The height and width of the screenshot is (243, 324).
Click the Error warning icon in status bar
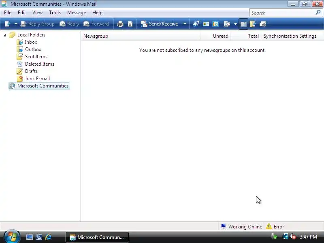click(x=269, y=226)
